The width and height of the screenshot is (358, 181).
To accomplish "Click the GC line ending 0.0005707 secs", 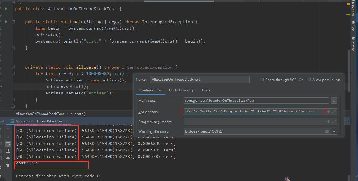I will coord(96,156).
